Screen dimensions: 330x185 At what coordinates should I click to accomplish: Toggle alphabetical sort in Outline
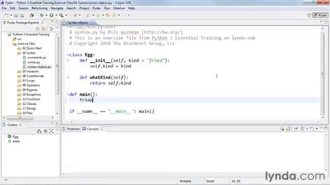click(39, 132)
